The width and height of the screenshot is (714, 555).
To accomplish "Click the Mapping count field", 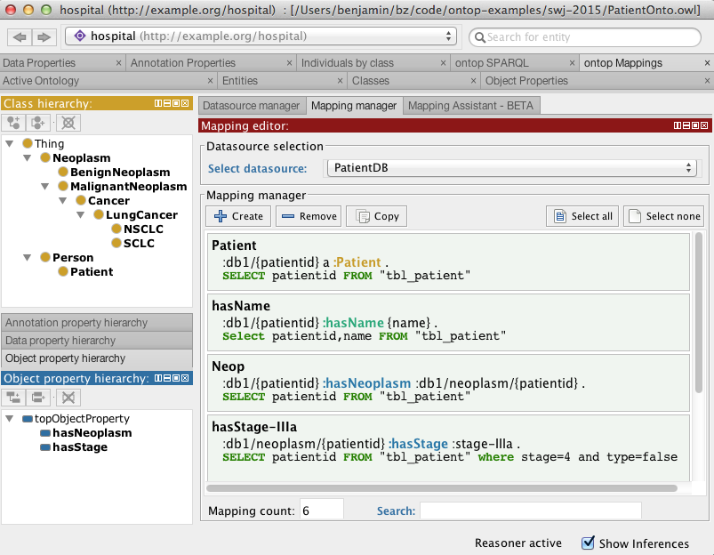I will [322, 511].
